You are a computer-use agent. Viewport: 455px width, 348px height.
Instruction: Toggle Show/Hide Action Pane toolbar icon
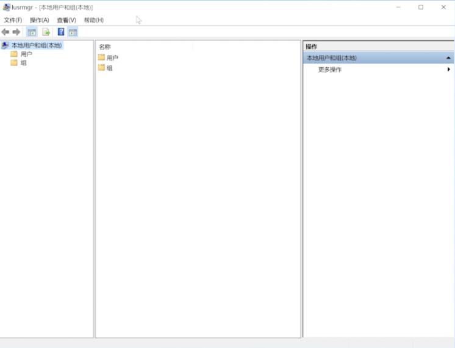(73, 32)
